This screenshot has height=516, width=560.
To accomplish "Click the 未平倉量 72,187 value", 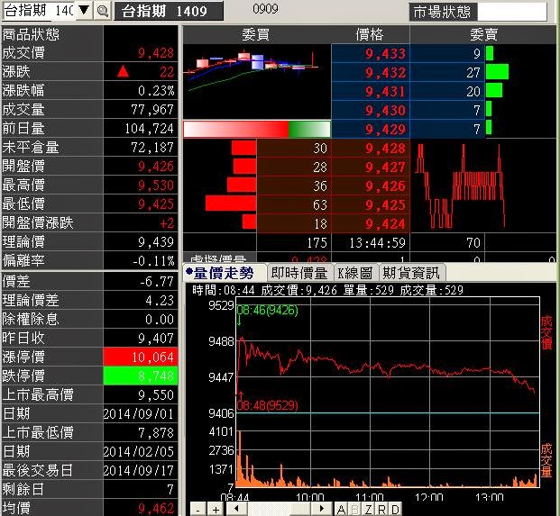I will (x=152, y=148).
